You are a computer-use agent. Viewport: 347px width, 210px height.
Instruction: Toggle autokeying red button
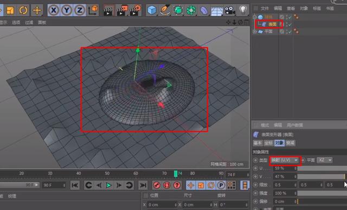167,185
